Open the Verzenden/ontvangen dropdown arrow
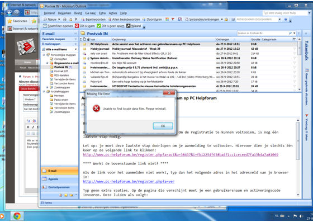Viewport: 313px width, 222px height. point(222,20)
